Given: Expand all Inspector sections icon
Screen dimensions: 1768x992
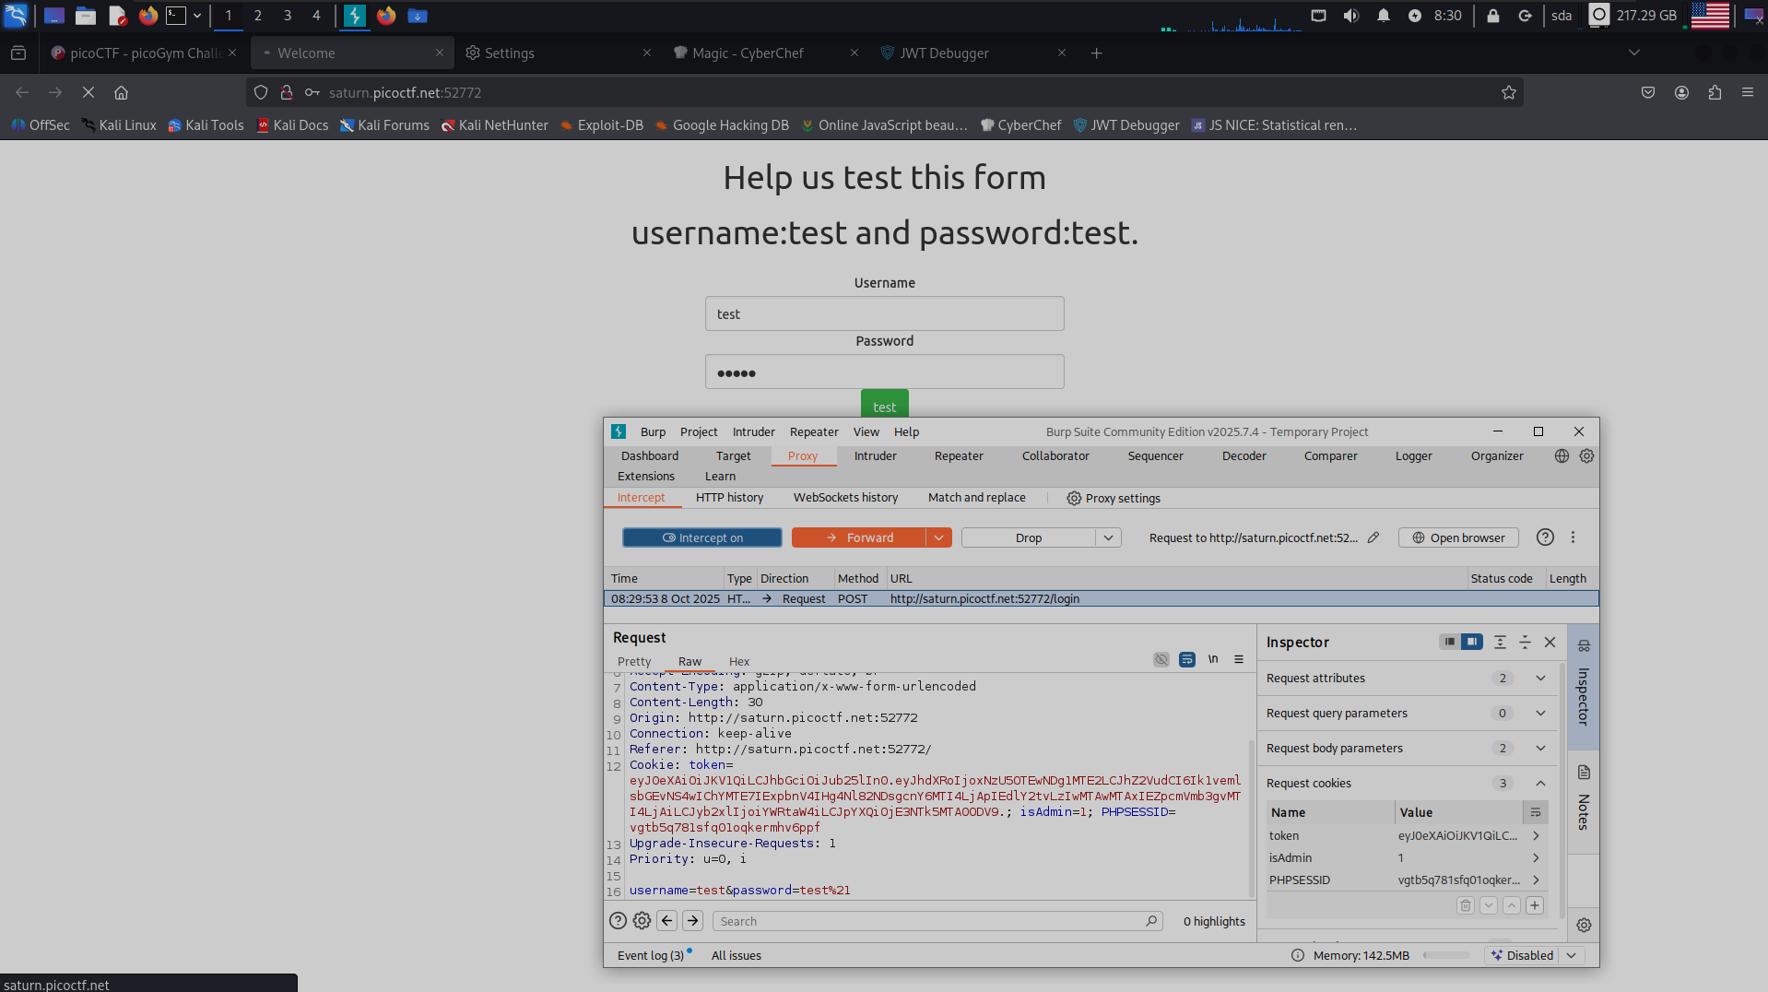Looking at the screenshot, I should click(1500, 642).
